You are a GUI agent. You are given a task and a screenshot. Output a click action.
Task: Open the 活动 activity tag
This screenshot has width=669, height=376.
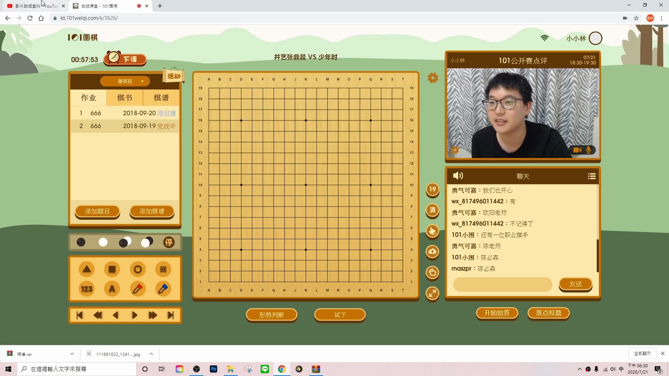(174, 76)
